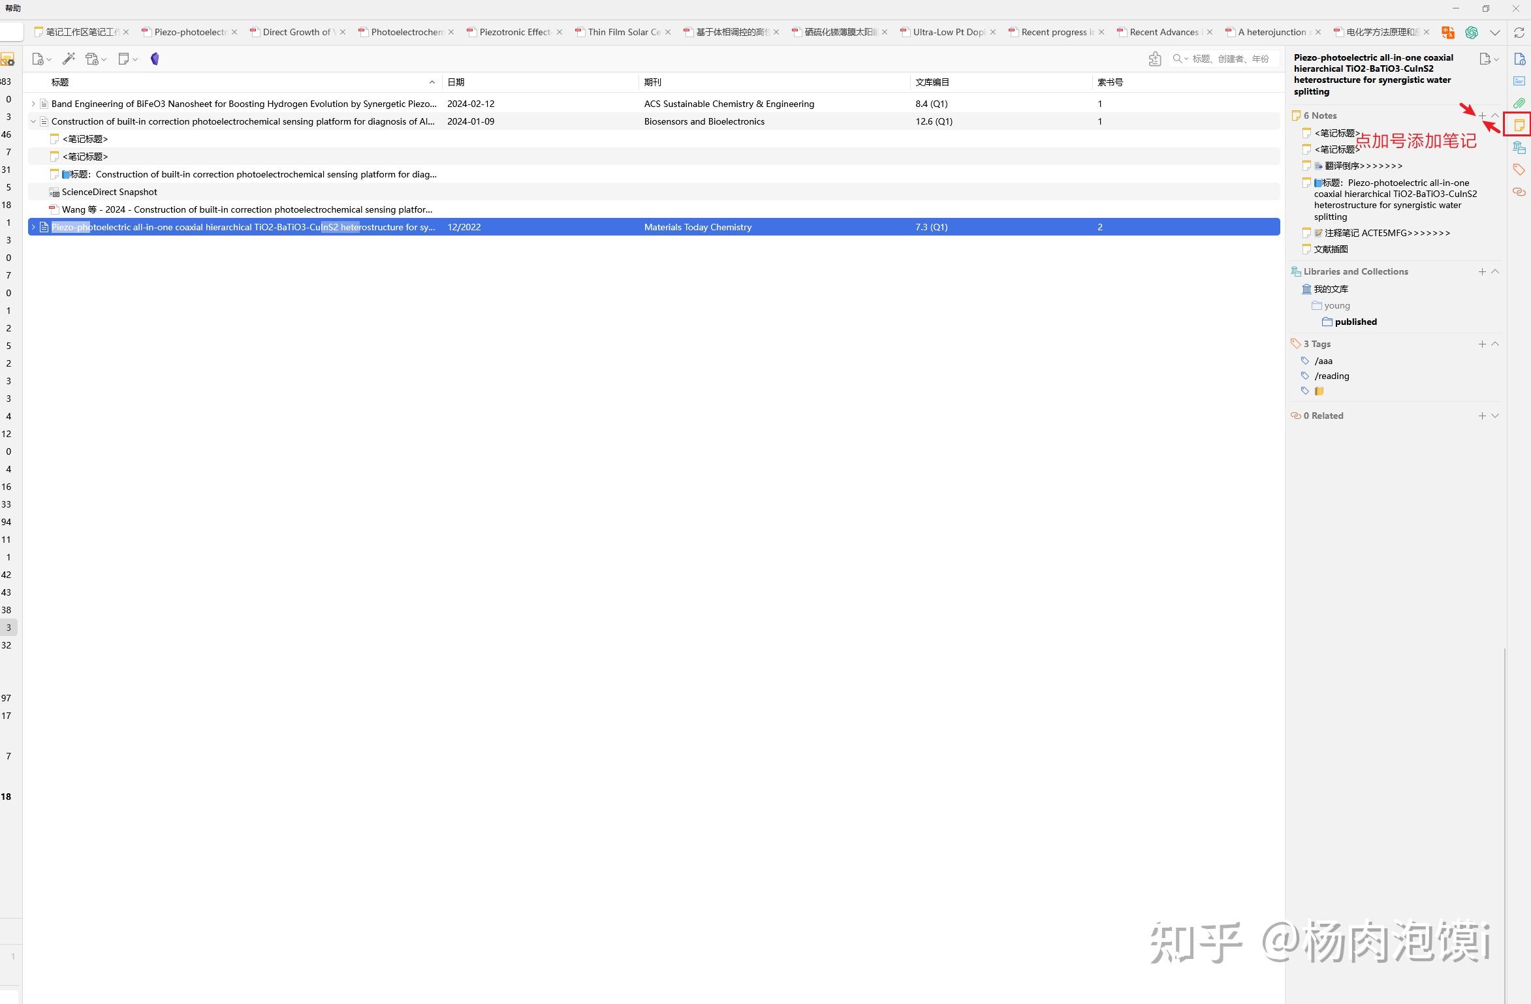The image size is (1531, 1004).
Task: Open the ChatGPT plugin icon in tab bar
Action: (x=1472, y=32)
